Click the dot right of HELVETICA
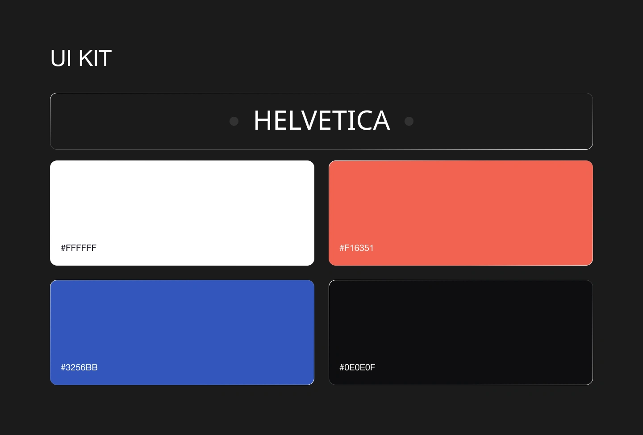The height and width of the screenshot is (435, 643). 409,121
